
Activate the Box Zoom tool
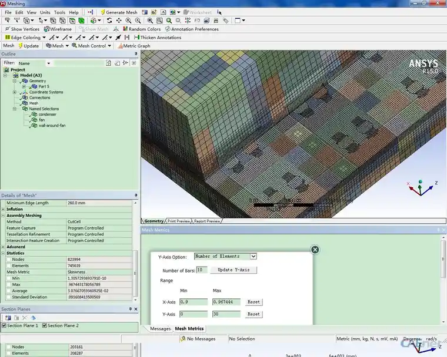138,21
